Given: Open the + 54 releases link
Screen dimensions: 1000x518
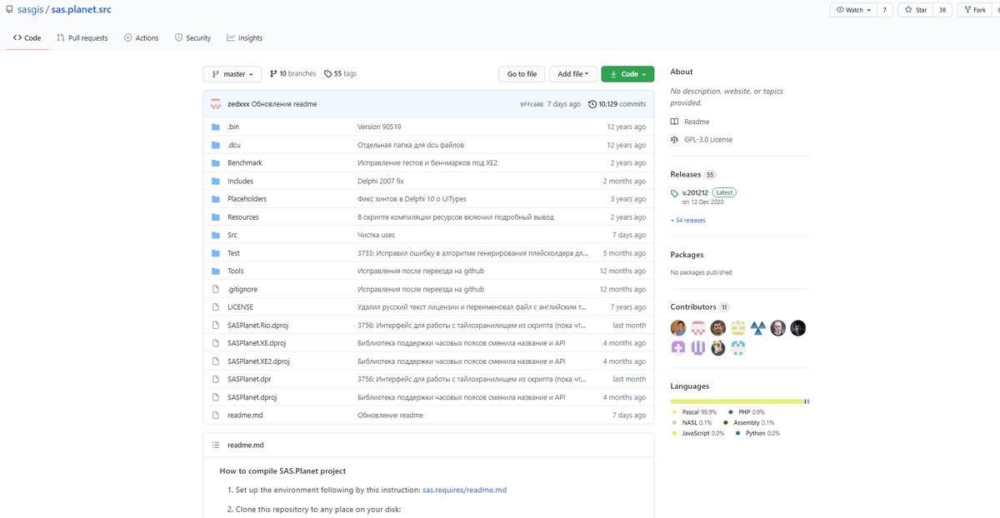Looking at the screenshot, I should coord(687,221).
